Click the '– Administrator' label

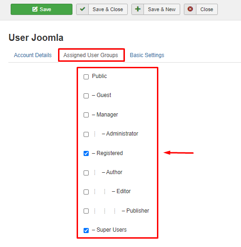[120, 134]
